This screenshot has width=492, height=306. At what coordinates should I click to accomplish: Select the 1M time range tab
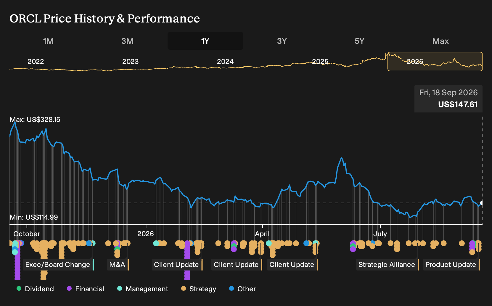coord(48,41)
